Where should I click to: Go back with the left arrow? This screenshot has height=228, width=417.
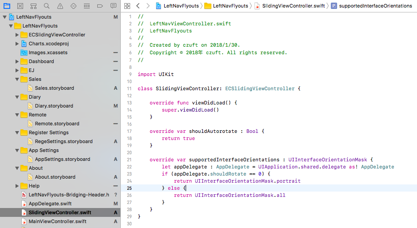(x=138, y=6)
